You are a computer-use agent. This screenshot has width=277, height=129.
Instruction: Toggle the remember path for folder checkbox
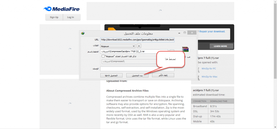pyautogui.click(x=103, y=56)
